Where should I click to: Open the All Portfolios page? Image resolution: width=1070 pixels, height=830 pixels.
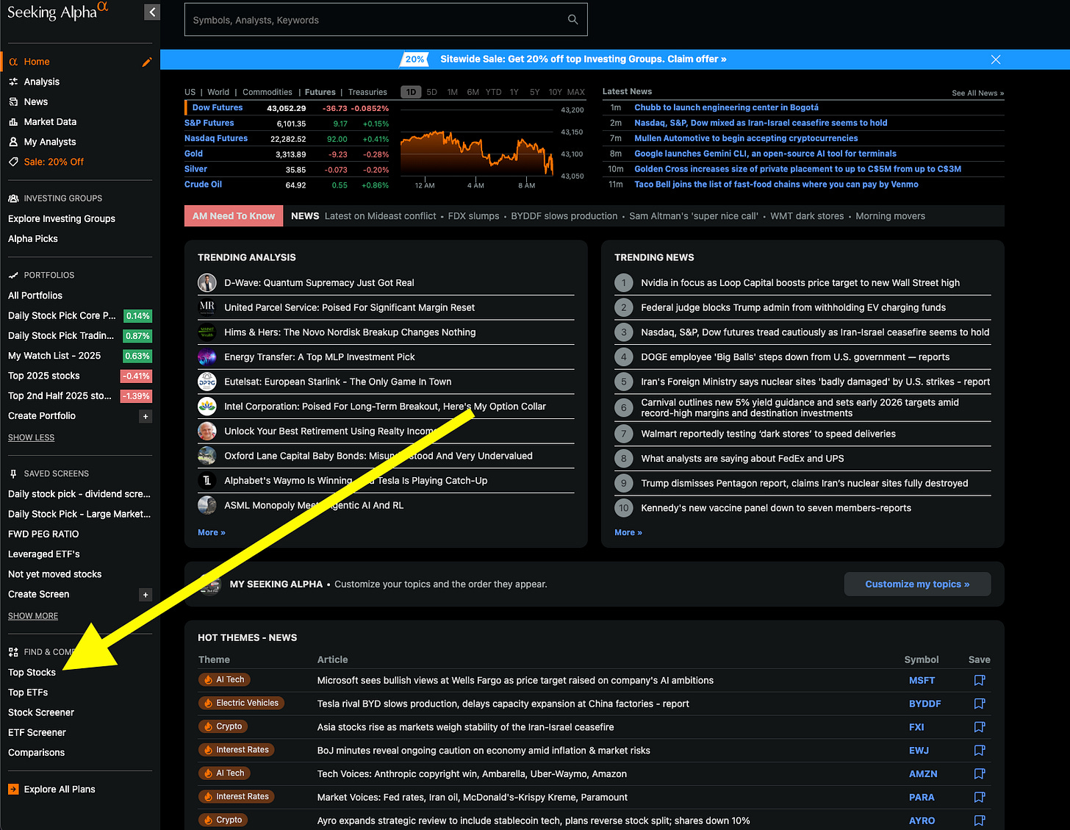click(35, 296)
